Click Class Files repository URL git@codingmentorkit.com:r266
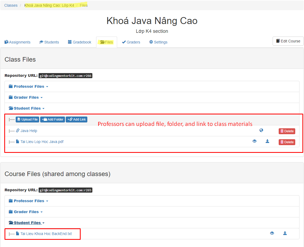Viewport: 304px width, 247px height. (x=65, y=75)
